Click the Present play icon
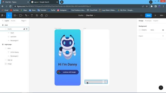The height and width of the screenshot is (93, 166). (155, 16)
